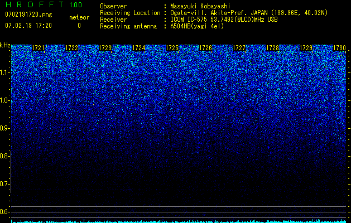Click the ICOM IC-575 receiver text
Viewport: 351px width, 223px height.
coord(224,20)
